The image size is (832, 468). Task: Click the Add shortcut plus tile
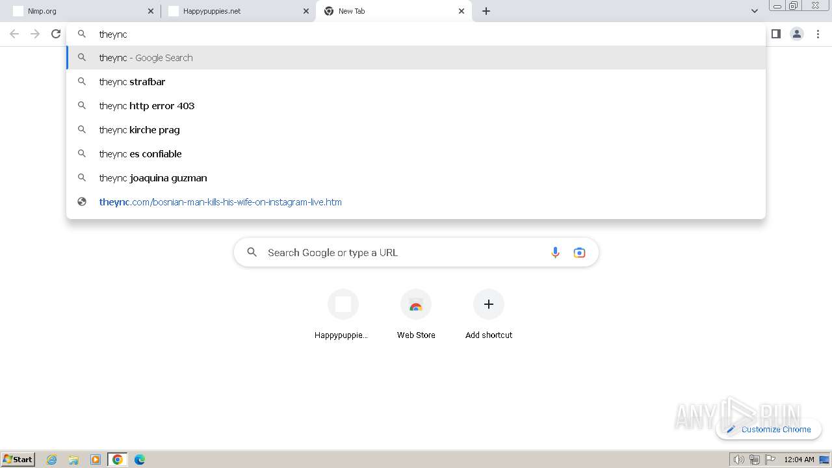tap(489, 315)
